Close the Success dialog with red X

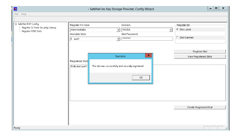pyautogui.click(x=148, y=55)
